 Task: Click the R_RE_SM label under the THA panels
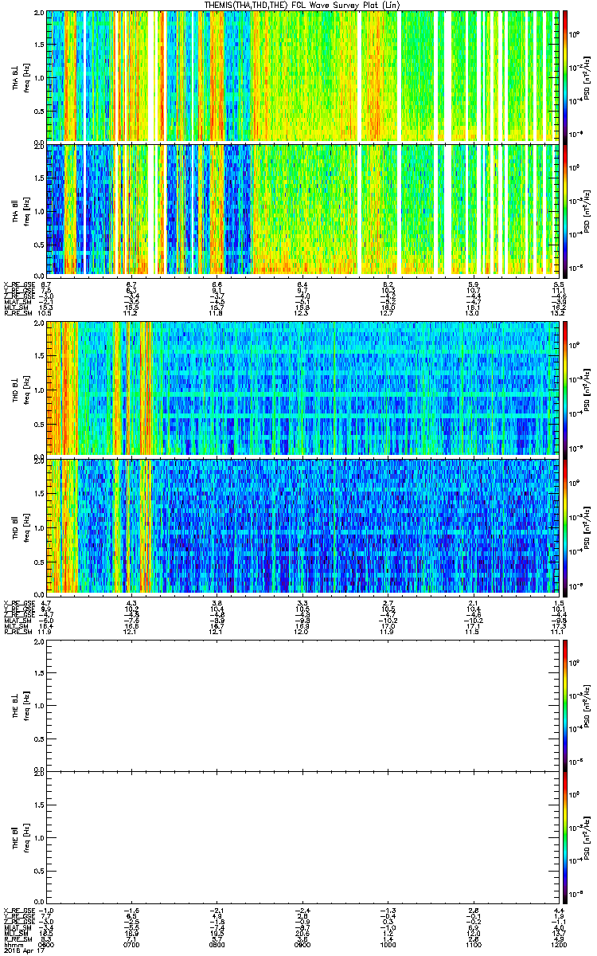17,312
